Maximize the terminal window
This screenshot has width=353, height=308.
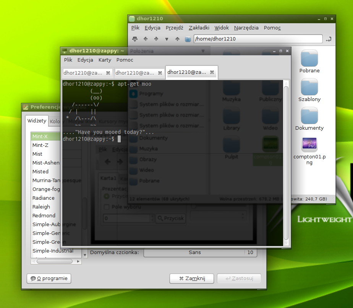281,51
